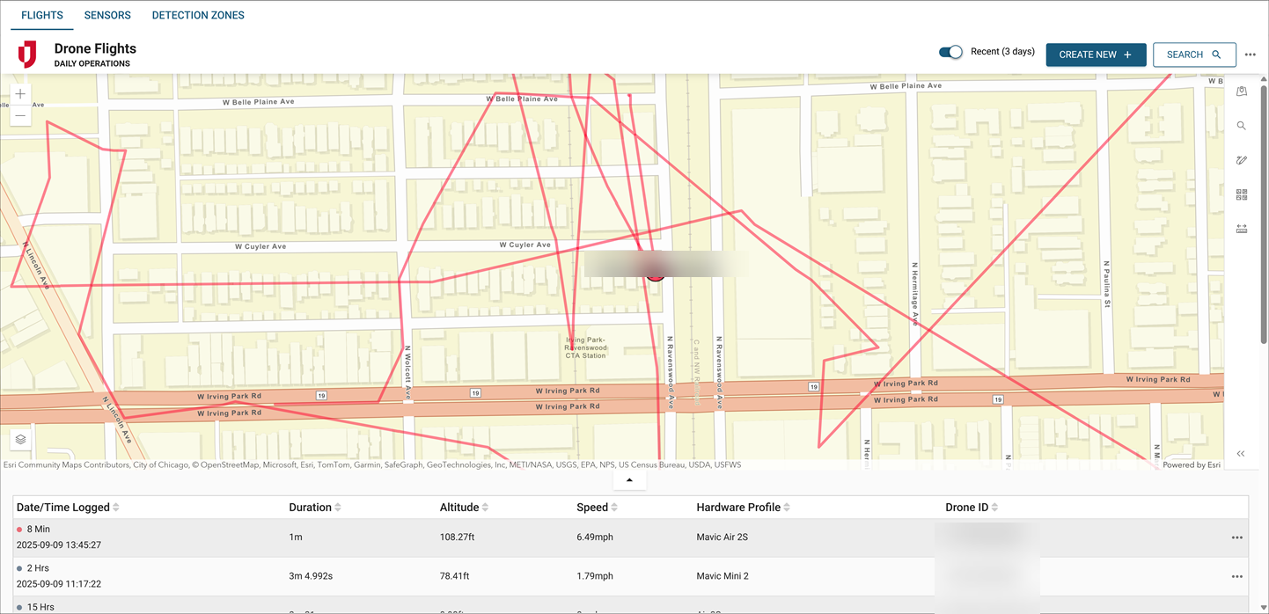This screenshot has height=614, width=1269.
Task: Open the basemap gallery grid icon
Action: [1242, 194]
